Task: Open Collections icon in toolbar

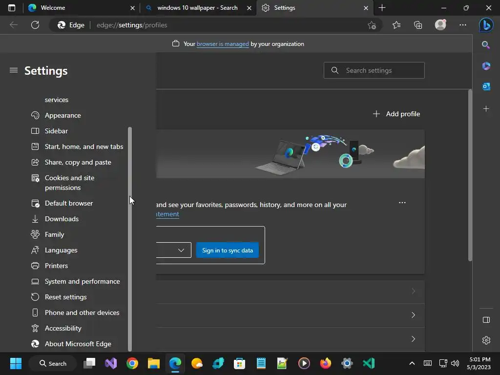Action: pos(418,25)
